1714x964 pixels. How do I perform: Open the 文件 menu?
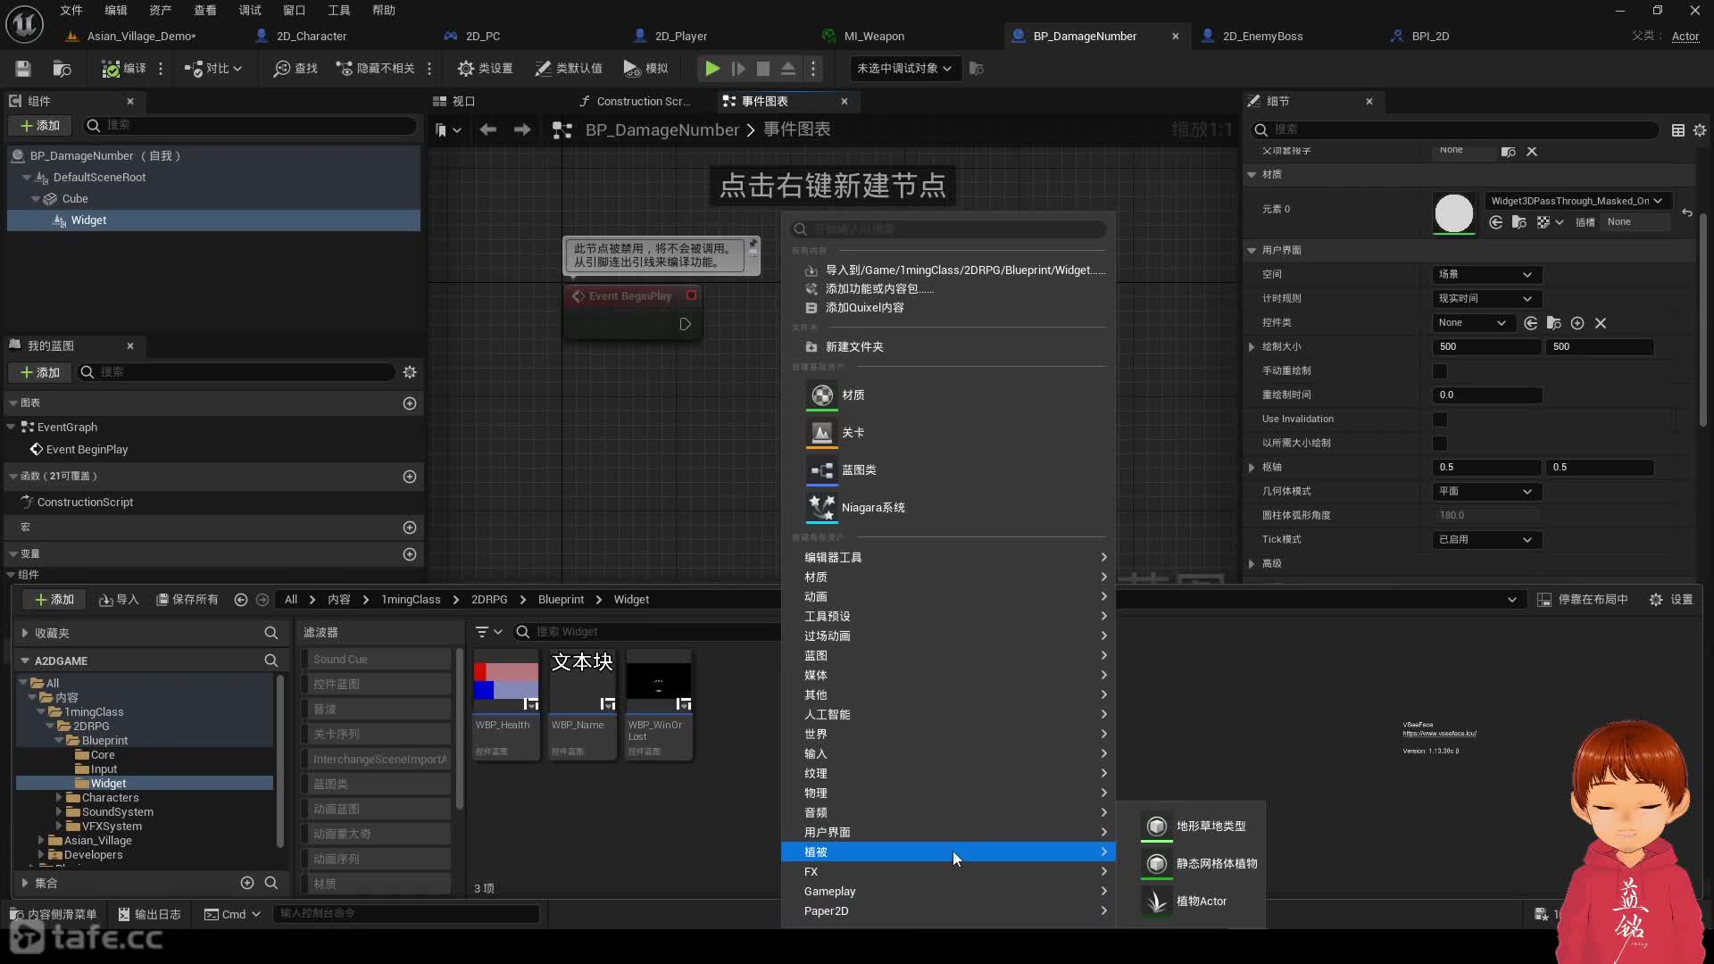click(71, 11)
